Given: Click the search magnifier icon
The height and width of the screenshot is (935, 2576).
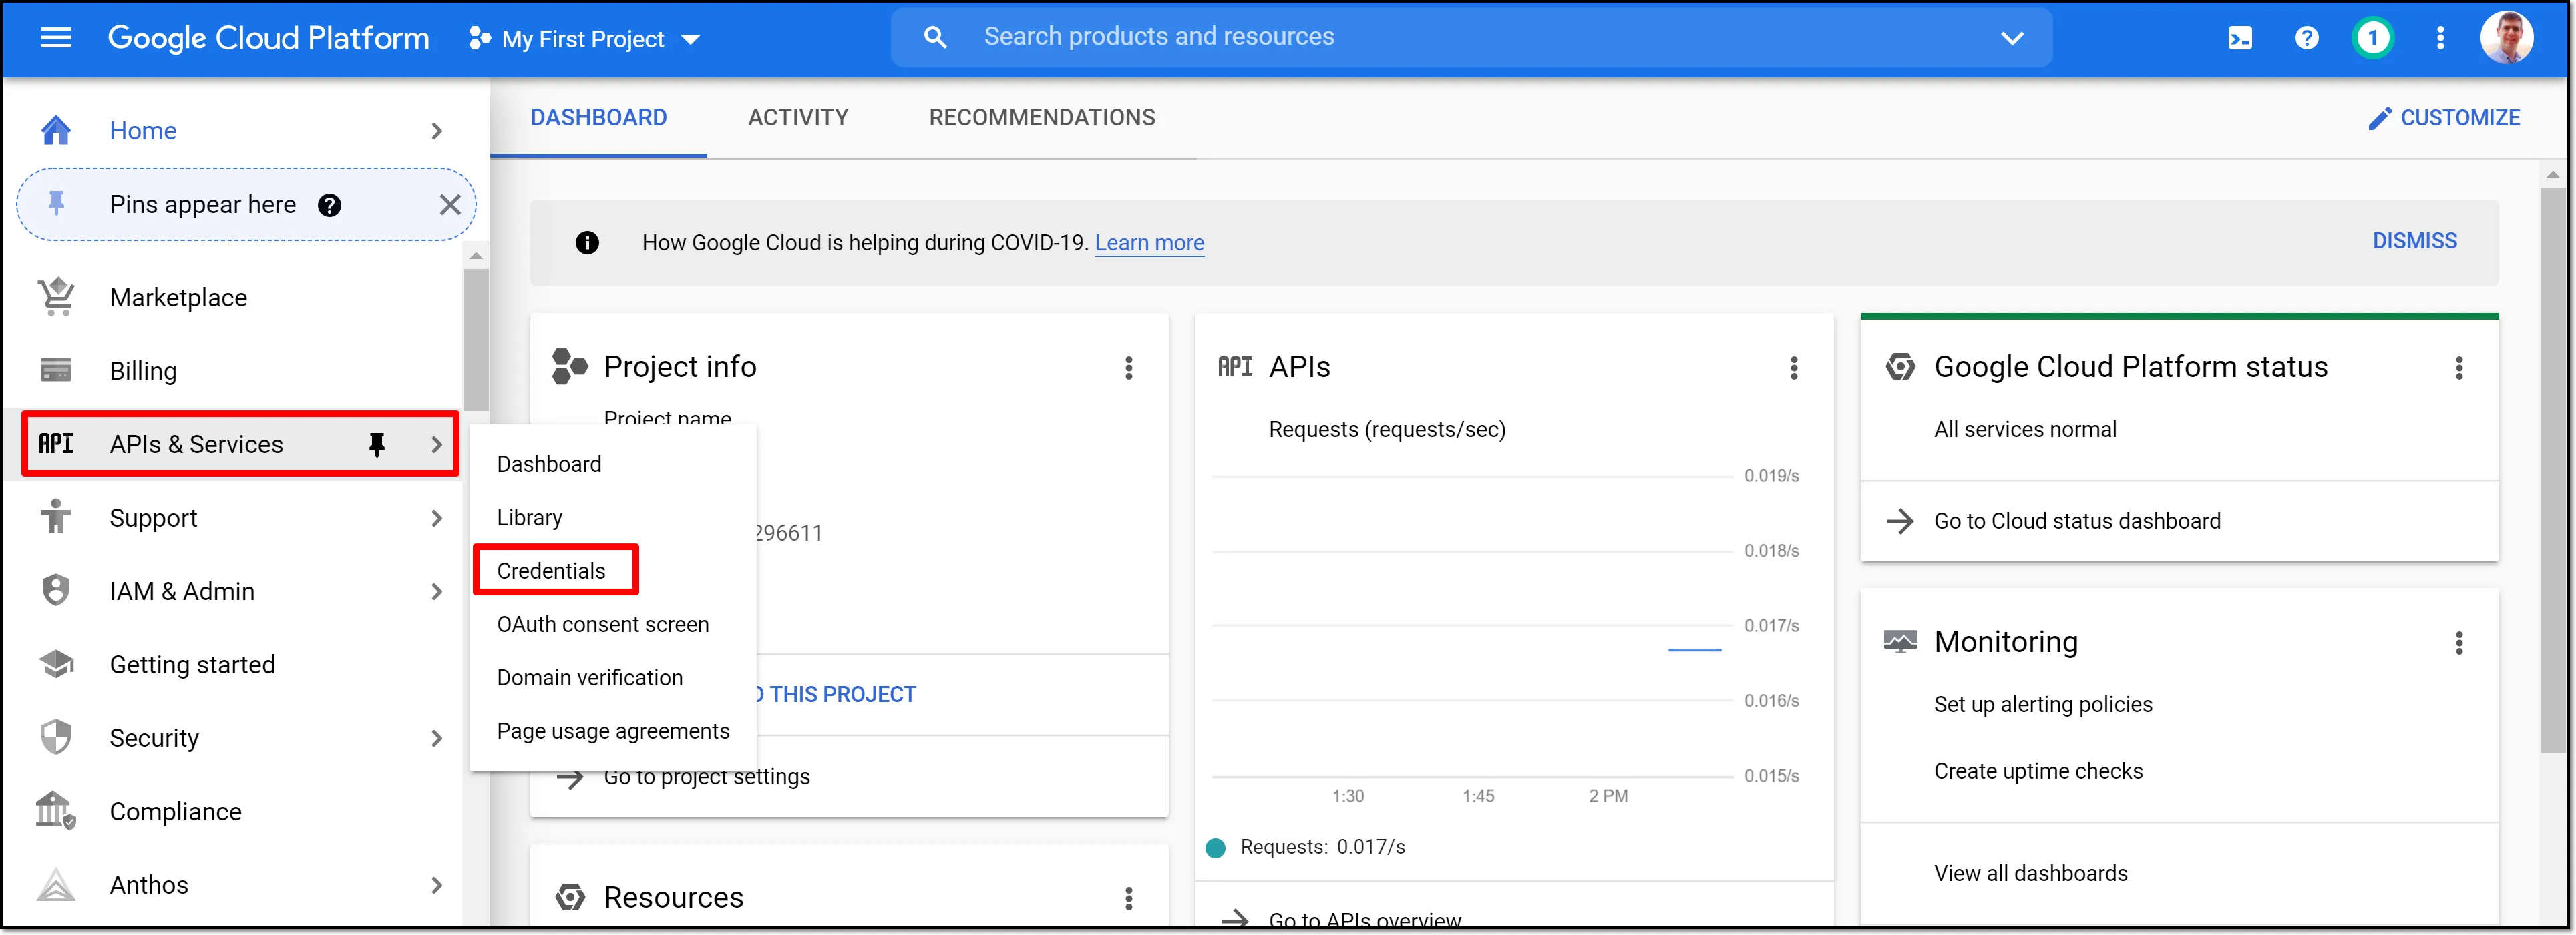Looking at the screenshot, I should [935, 37].
